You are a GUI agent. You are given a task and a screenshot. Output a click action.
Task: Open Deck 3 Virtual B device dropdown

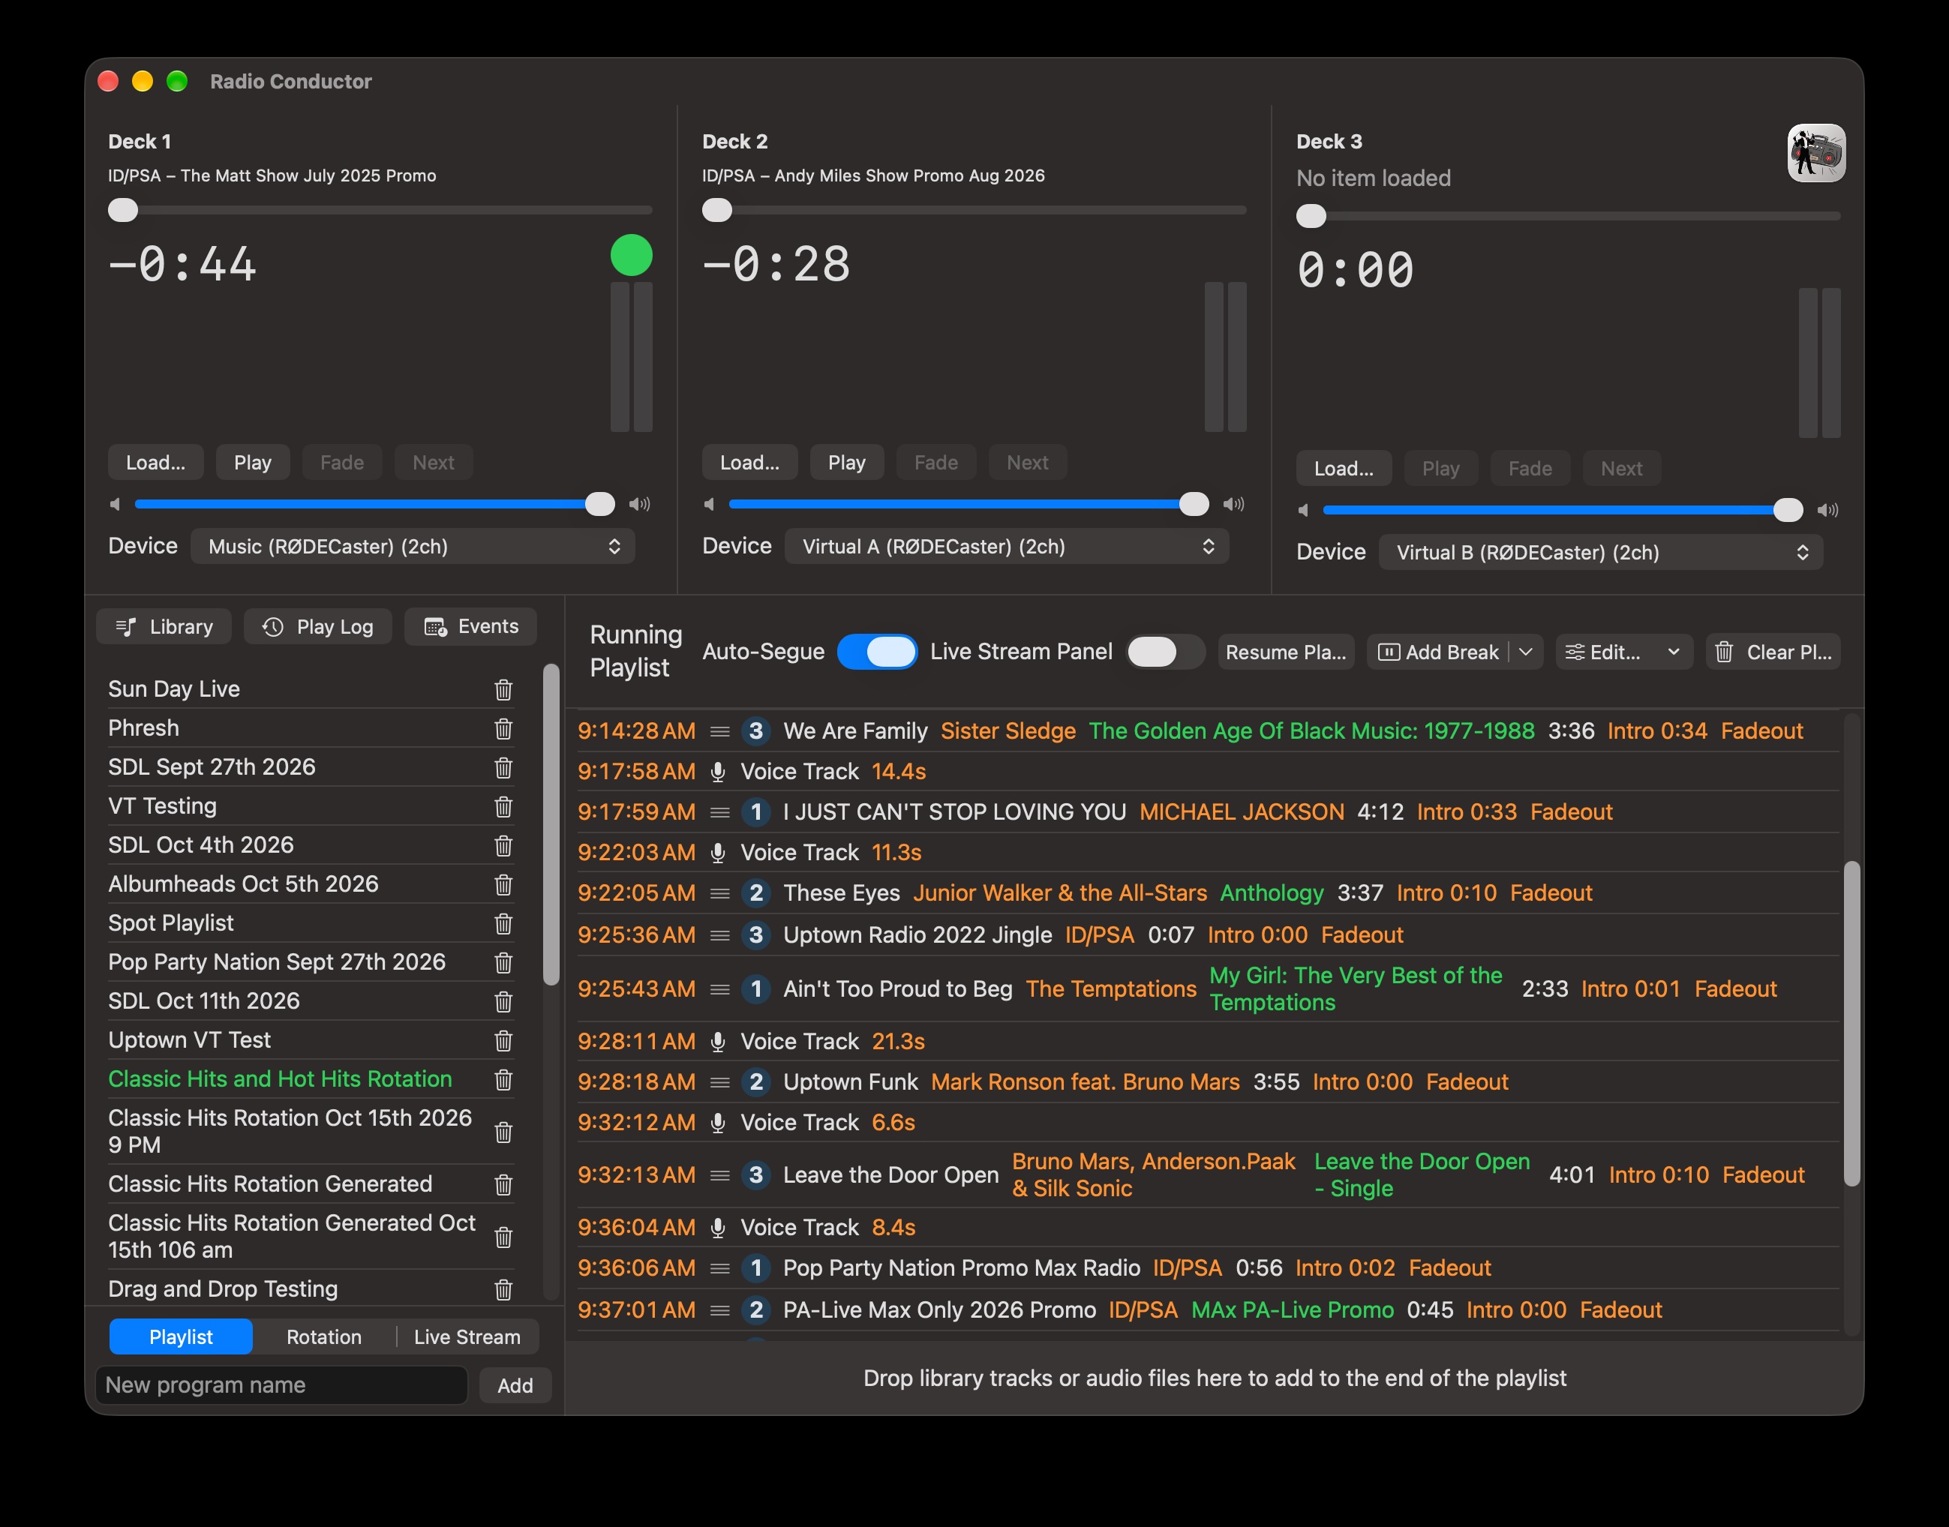(x=1600, y=553)
